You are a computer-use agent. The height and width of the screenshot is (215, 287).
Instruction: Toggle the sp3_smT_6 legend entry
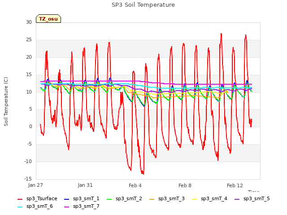35,206
